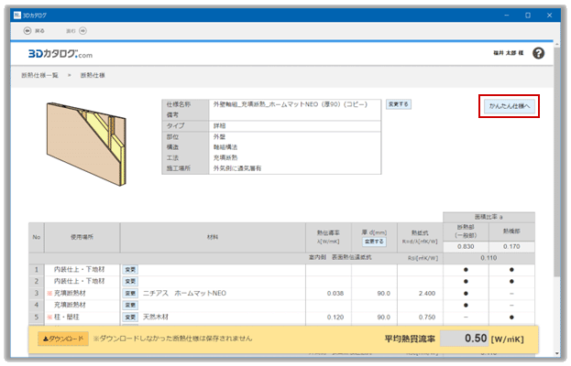Click the app icon in the title bar
Screen dimensions: 571x366
click(15, 16)
